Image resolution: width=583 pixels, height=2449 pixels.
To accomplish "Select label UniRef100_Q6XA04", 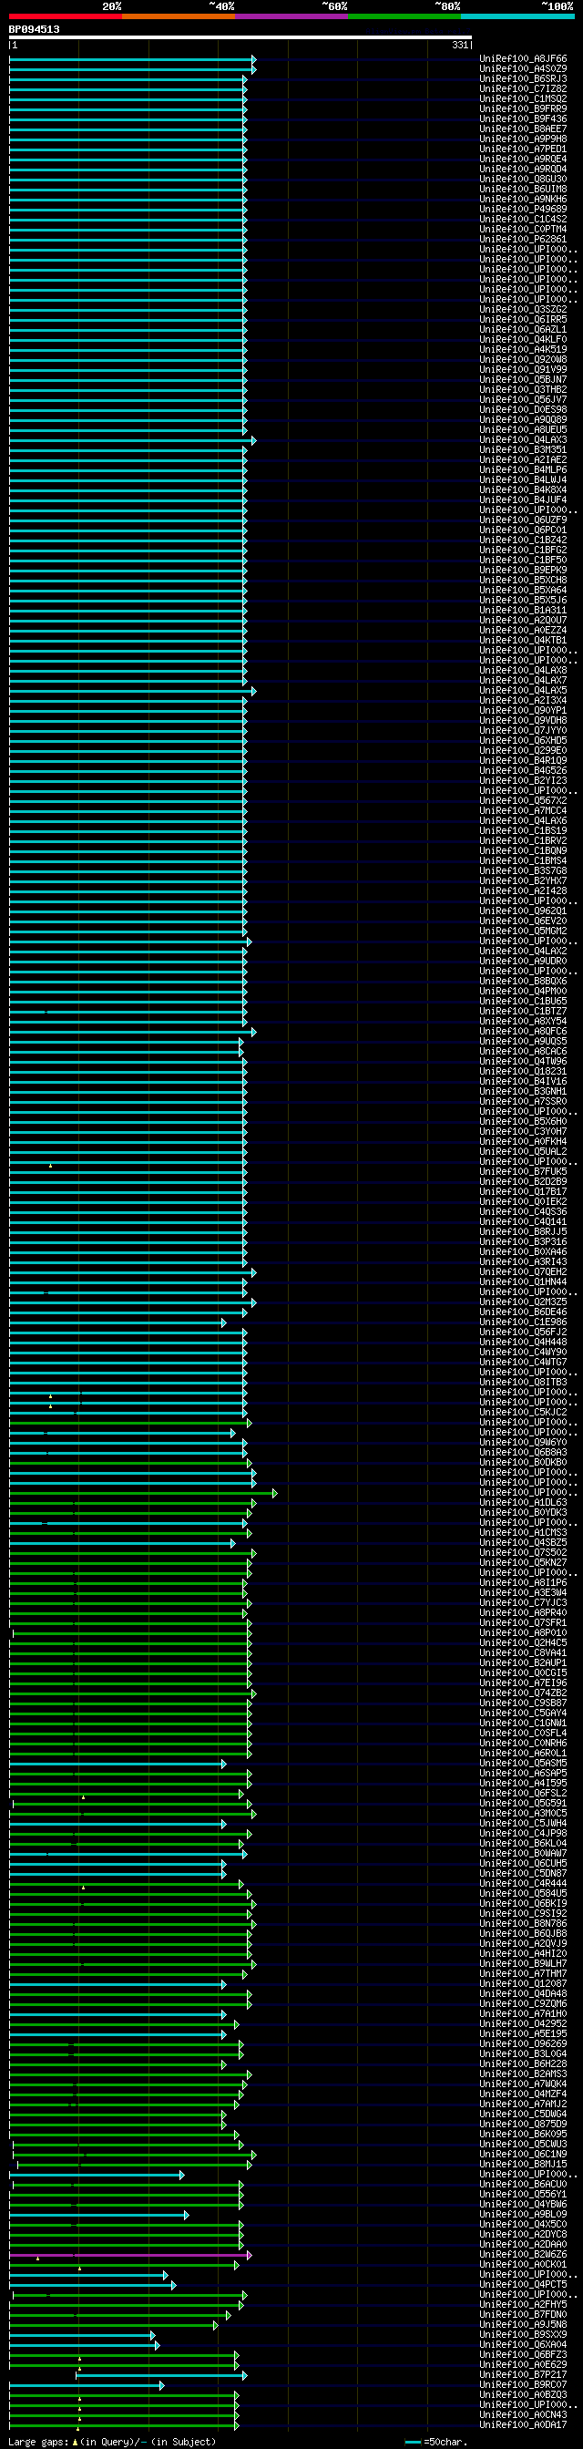I will (x=523, y=2345).
